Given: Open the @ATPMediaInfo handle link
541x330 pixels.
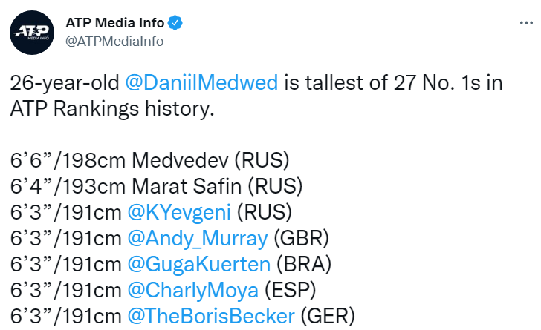Looking at the screenshot, I should pos(114,42).
